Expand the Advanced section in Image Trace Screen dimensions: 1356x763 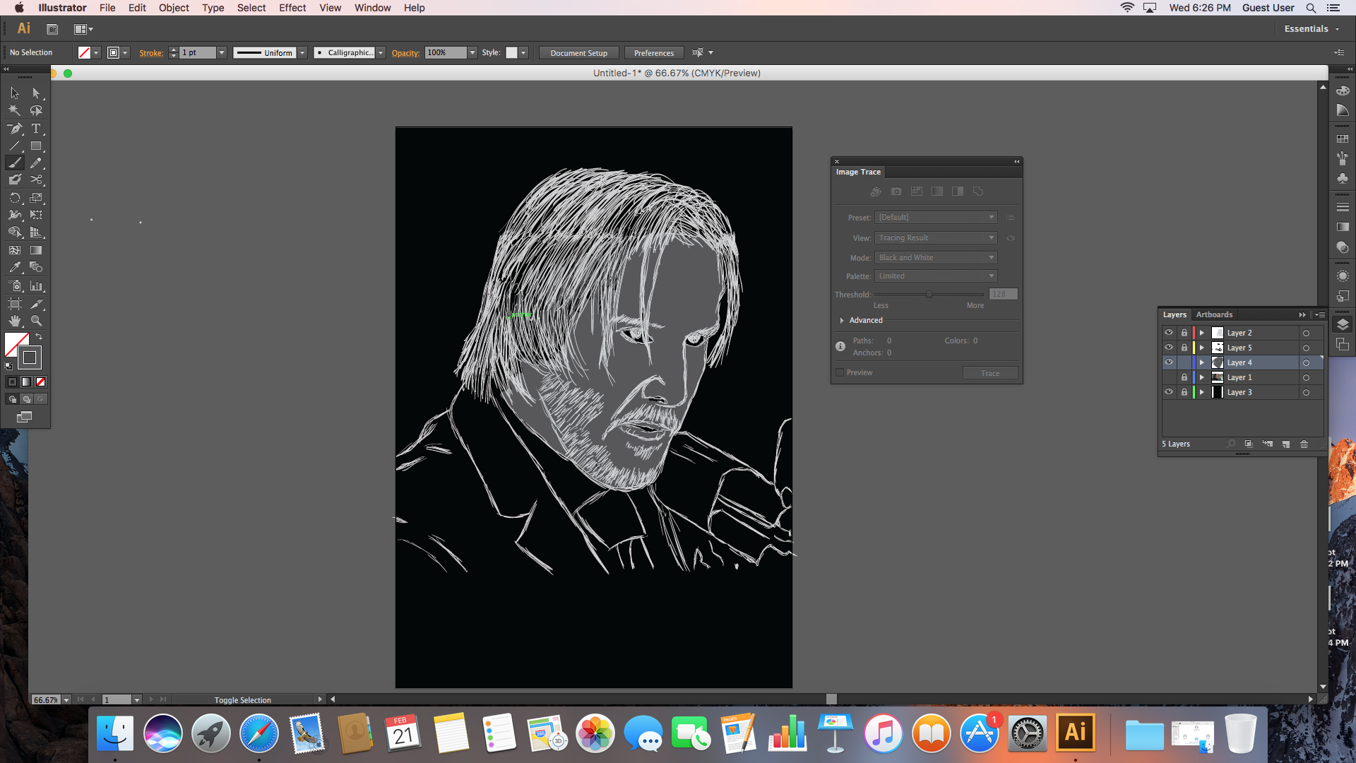[842, 320]
